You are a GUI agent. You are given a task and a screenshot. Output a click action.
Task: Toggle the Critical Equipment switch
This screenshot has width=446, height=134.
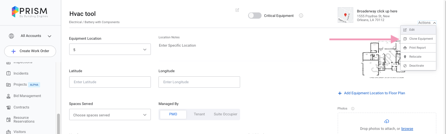[255, 16]
